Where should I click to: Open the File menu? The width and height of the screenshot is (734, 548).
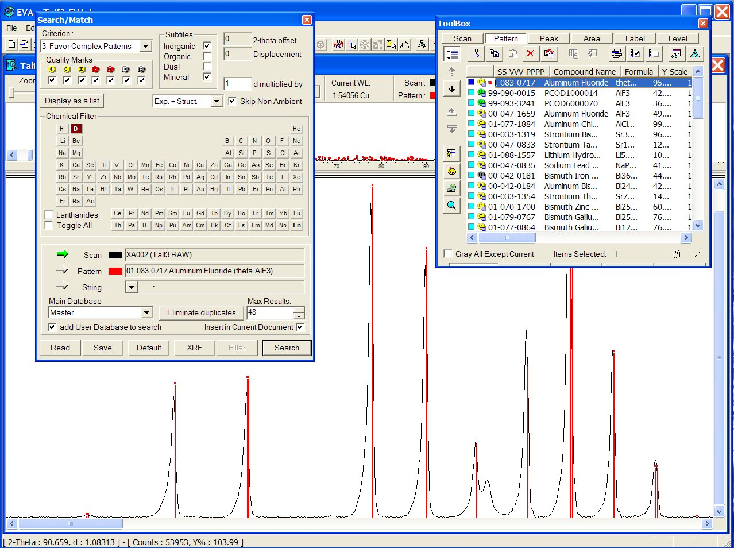[x=11, y=28]
